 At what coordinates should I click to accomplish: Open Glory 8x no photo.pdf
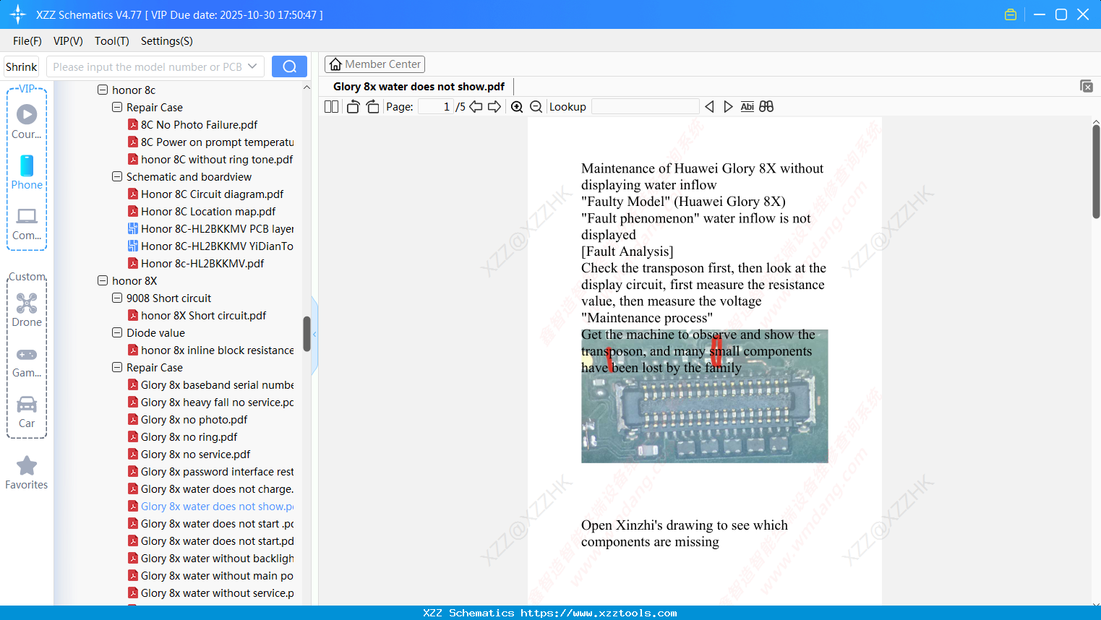coord(188,419)
